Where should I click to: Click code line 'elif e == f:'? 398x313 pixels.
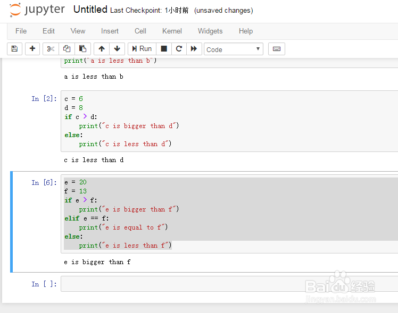click(87, 218)
